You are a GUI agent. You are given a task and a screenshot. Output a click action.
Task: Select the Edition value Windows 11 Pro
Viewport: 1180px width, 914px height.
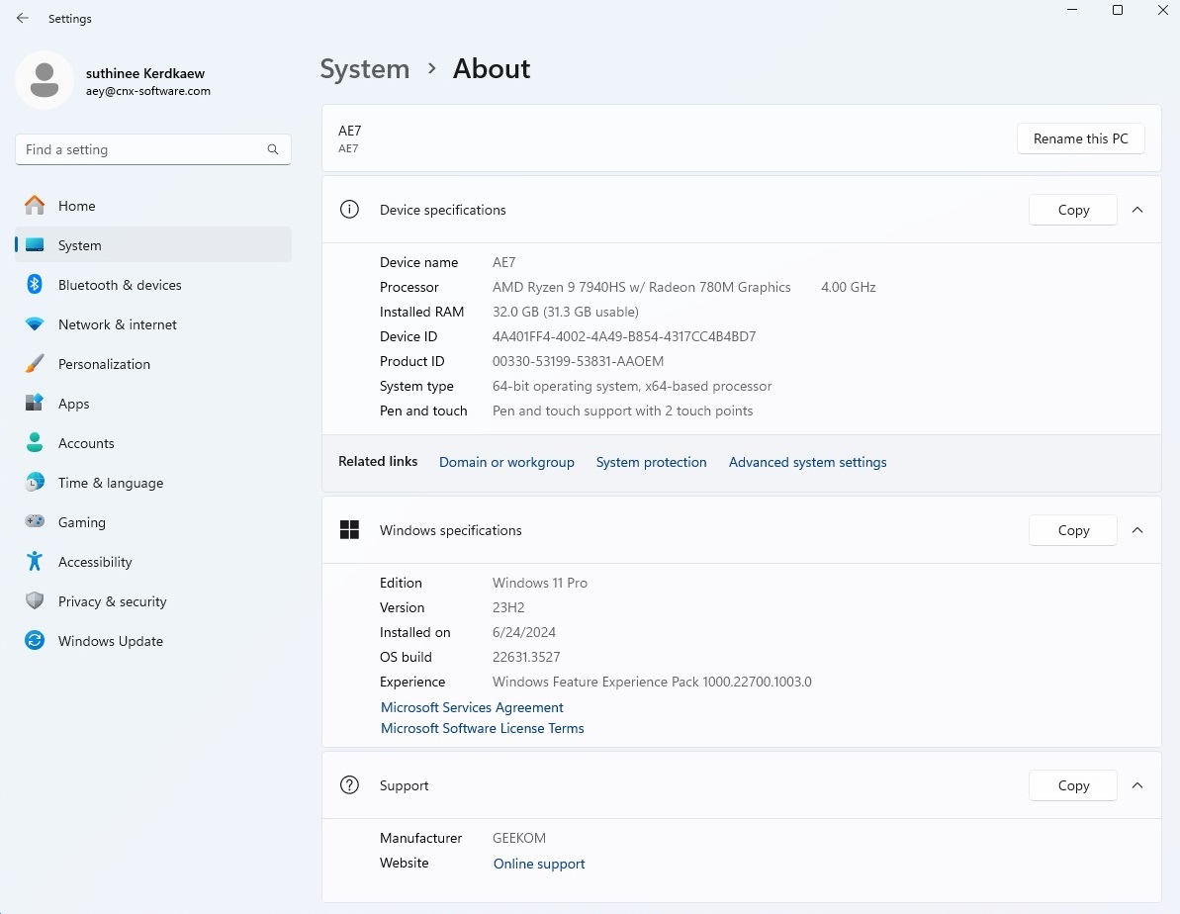point(540,583)
